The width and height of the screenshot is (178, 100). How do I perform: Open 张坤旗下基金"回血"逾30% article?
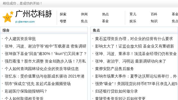coord(46,54)
